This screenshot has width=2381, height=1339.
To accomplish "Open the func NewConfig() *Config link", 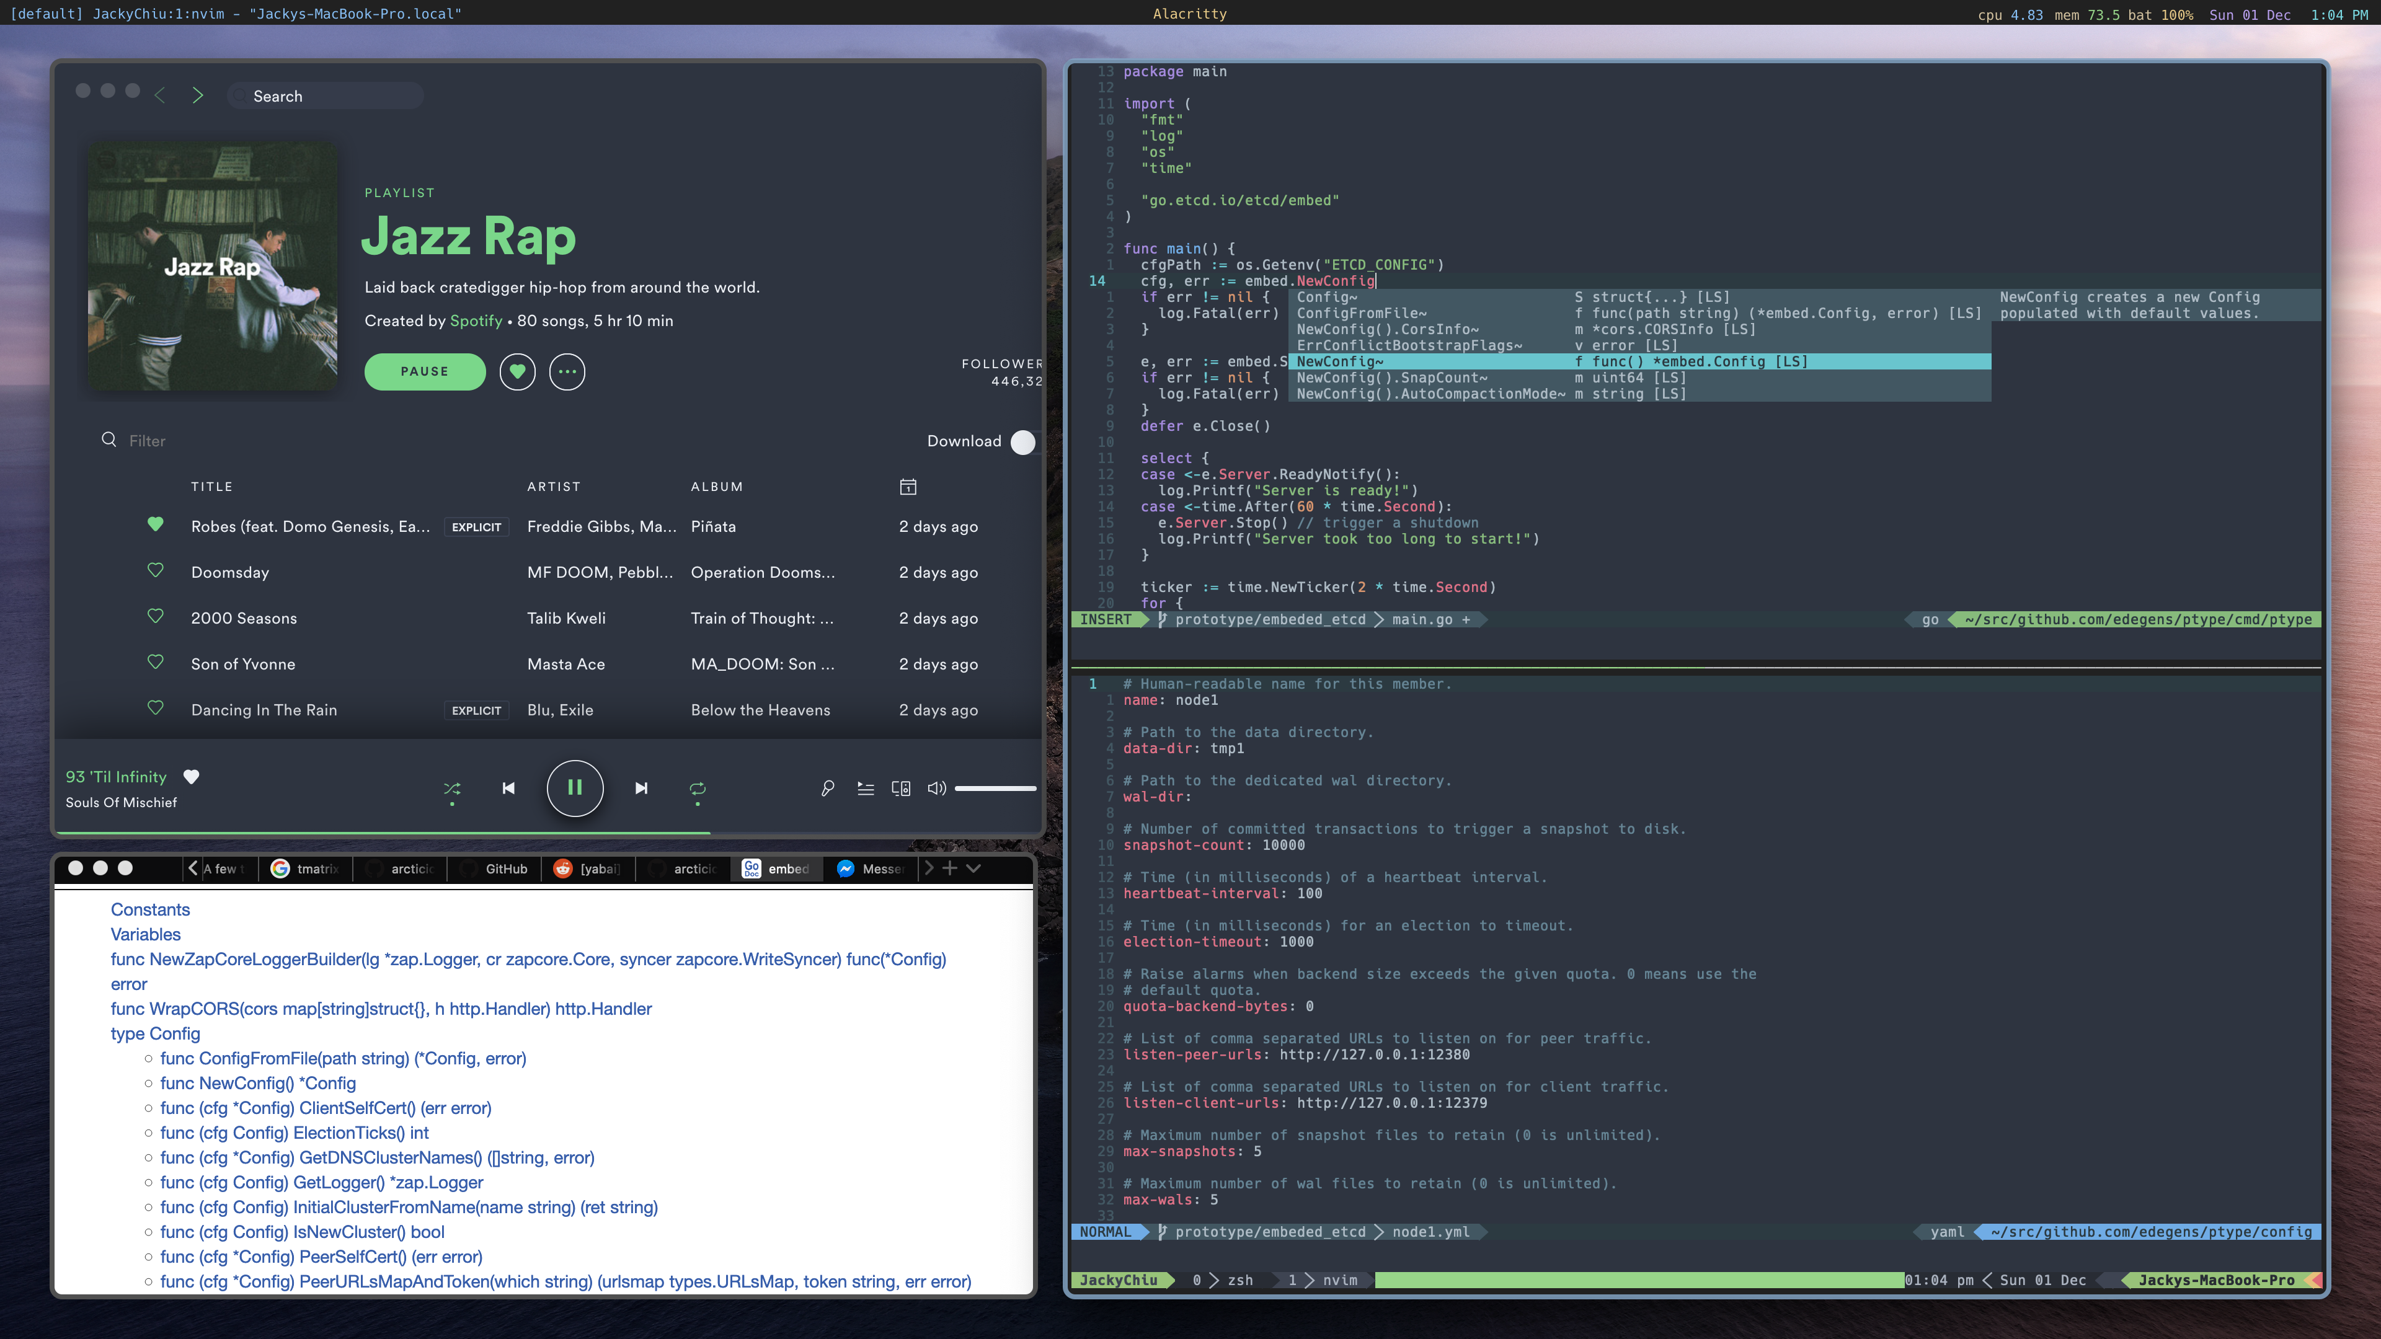I will click(257, 1083).
